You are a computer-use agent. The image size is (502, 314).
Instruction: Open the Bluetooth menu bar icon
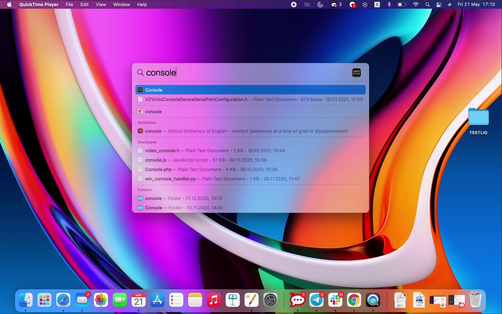(389, 4)
